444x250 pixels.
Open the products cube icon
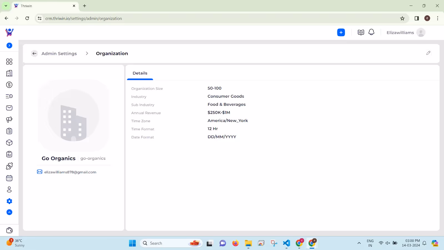coord(9,143)
